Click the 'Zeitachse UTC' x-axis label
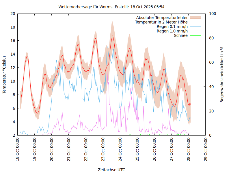This screenshot has height=173, width=231. point(111,170)
